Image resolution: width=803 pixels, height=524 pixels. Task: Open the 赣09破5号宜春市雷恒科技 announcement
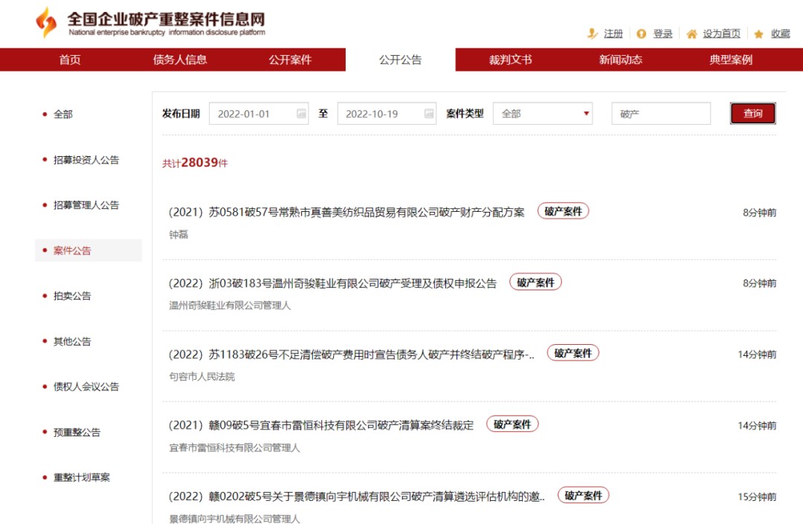321,425
